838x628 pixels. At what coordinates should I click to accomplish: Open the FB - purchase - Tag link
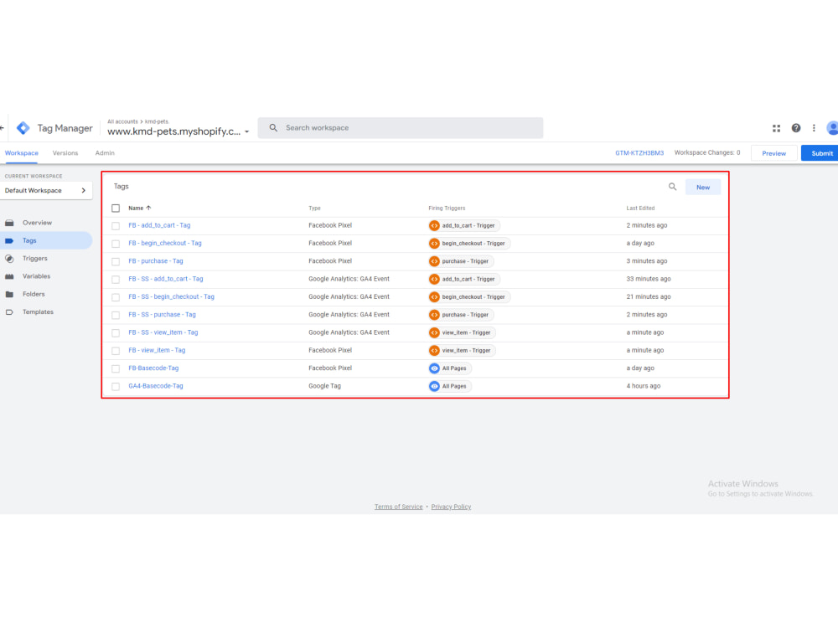(x=156, y=261)
